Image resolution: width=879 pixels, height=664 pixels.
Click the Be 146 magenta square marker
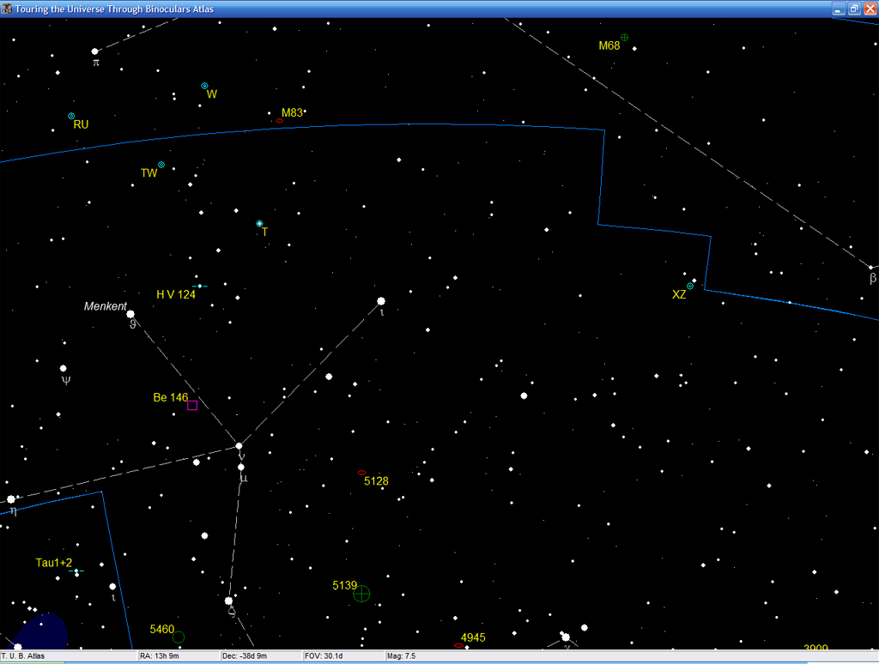191,405
